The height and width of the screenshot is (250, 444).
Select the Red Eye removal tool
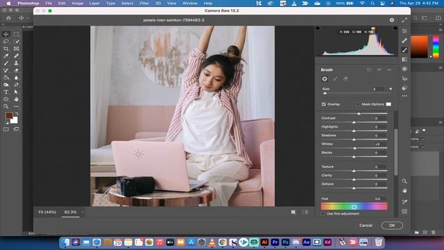[404, 78]
